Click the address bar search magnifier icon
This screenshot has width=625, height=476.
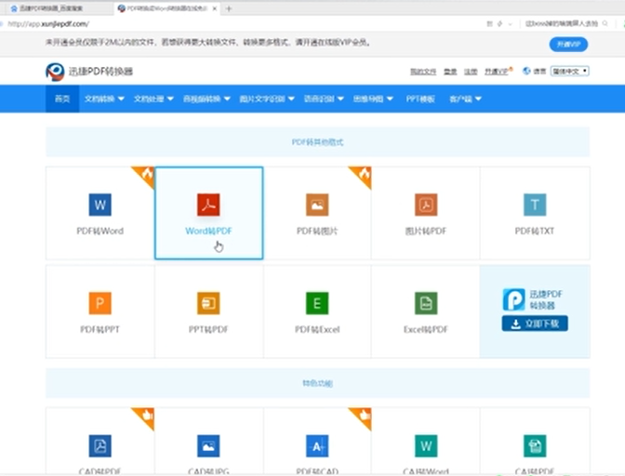pyautogui.click(x=605, y=23)
